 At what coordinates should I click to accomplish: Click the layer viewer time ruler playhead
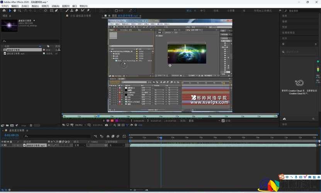[x=99, y=116]
